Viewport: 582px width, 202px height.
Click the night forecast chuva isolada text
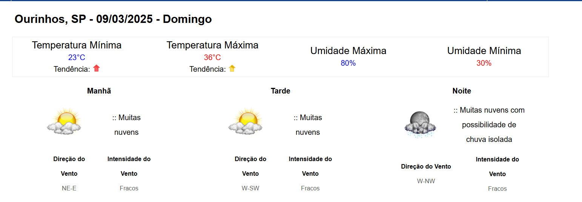[489, 139]
